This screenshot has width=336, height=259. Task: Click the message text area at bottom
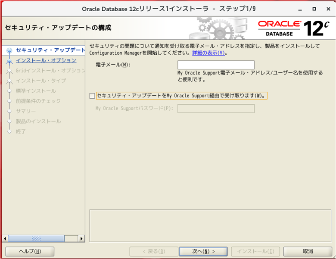tap(210, 226)
